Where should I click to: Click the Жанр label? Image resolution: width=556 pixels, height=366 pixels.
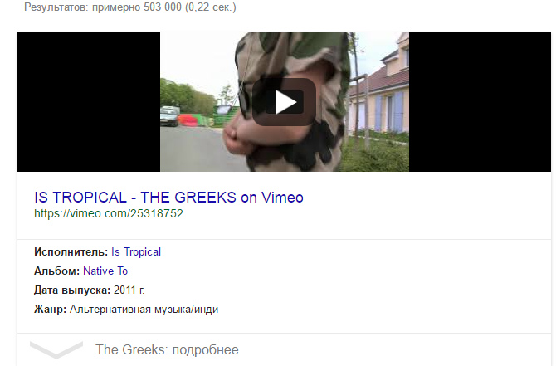pos(50,310)
